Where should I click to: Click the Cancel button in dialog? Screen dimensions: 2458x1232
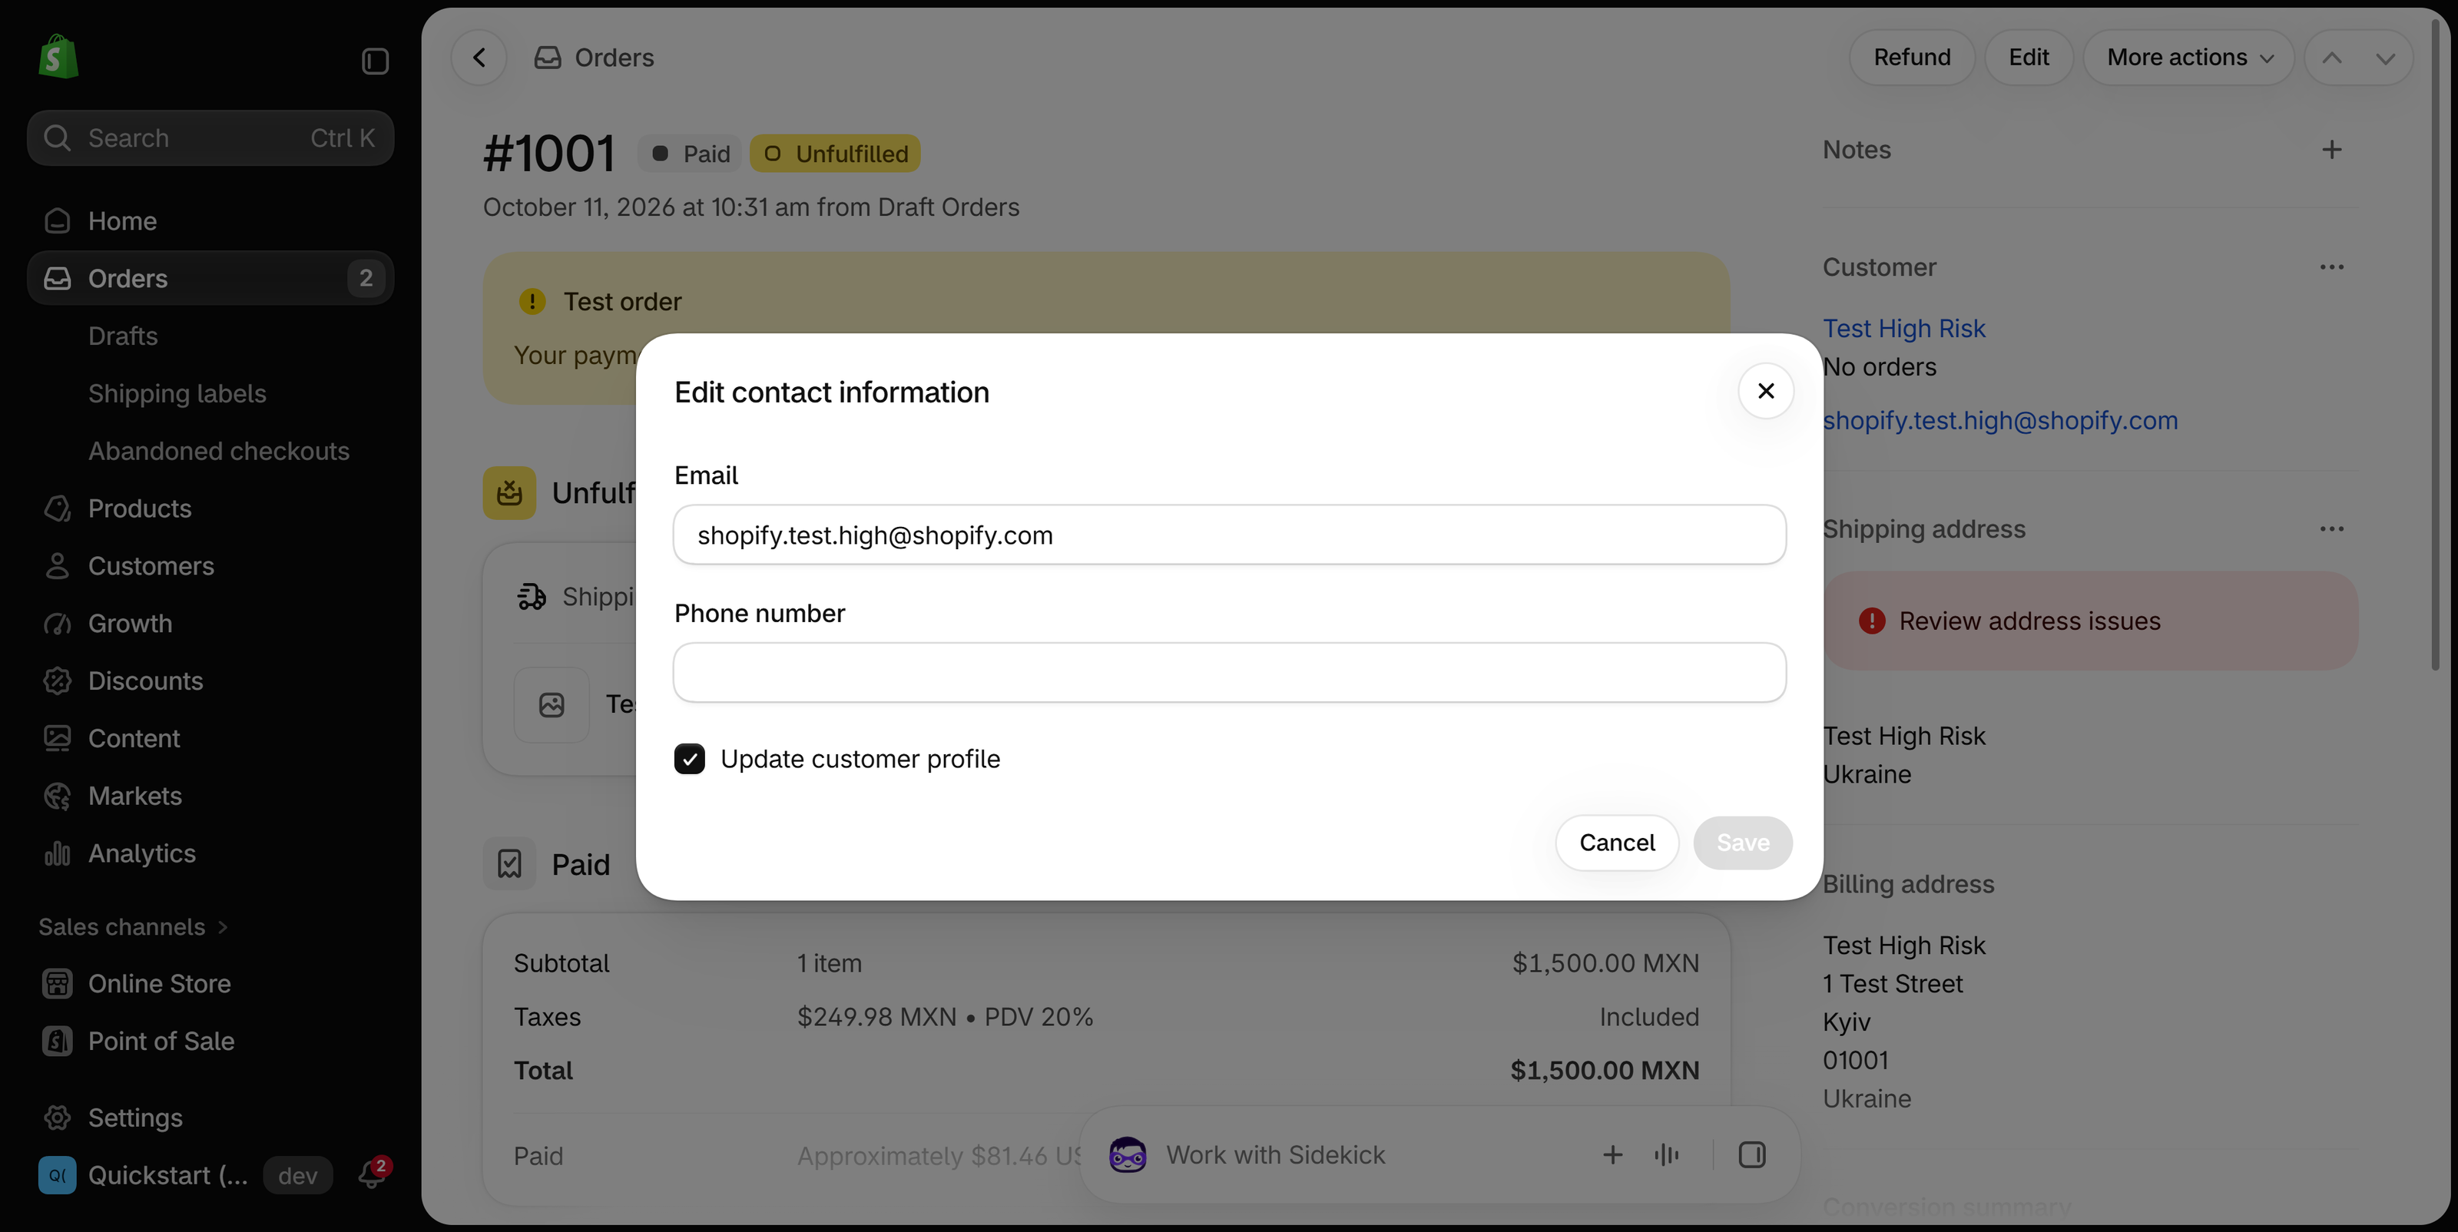[1616, 843]
